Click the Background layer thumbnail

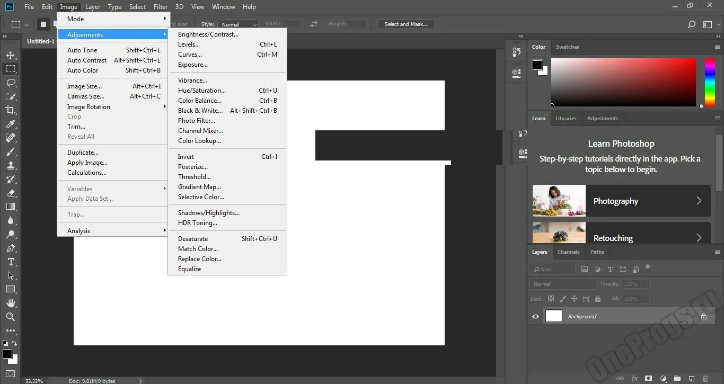click(x=553, y=316)
